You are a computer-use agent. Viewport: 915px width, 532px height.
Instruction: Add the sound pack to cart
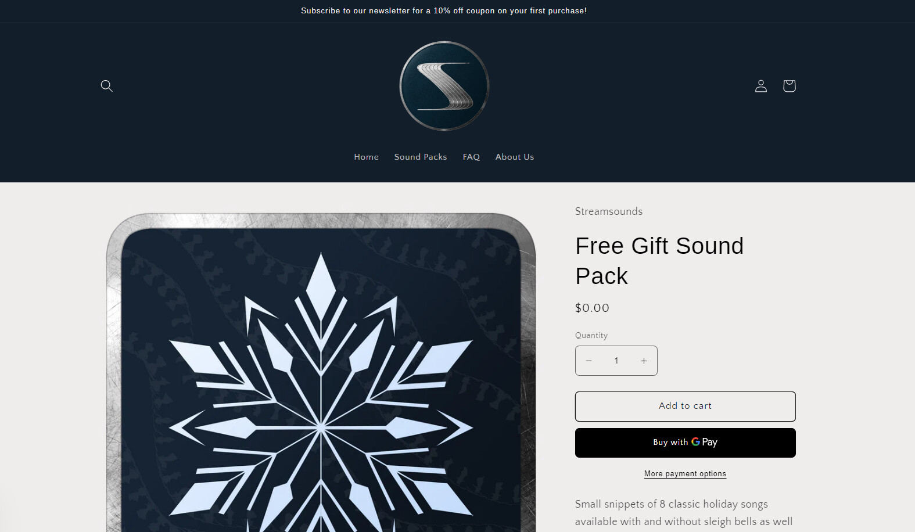[686, 406]
